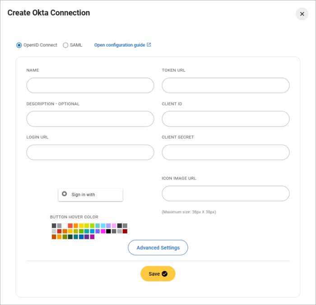
Task: Choose the black hover color swatch
Action: click(108, 231)
